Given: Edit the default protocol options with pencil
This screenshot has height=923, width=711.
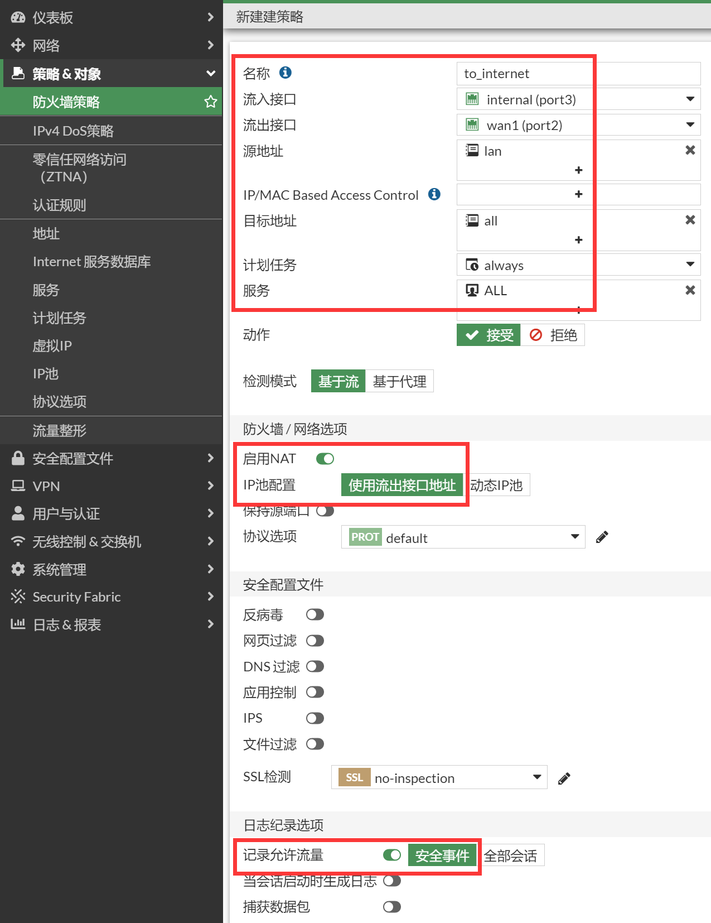Looking at the screenshot, I should point(602,537).
